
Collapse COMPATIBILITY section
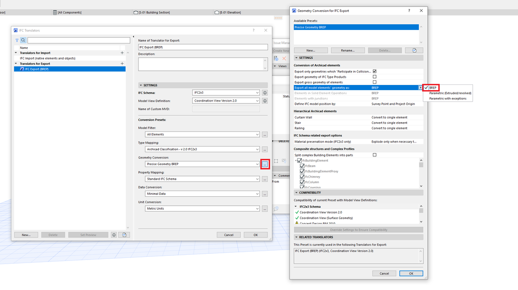coord(296,193)
